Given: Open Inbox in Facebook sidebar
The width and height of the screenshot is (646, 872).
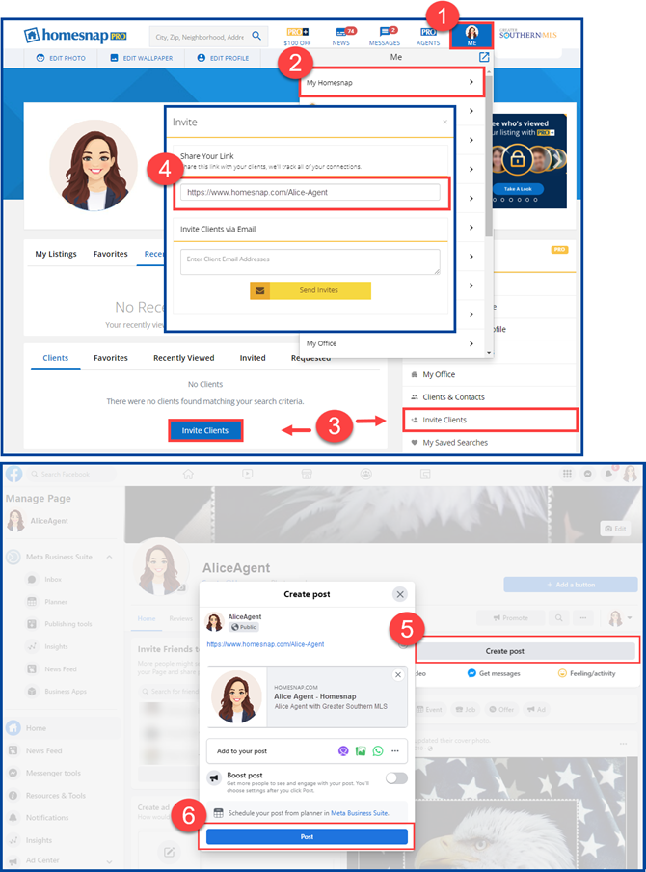Looking at the screenshot, I should [x=53, y=580].
